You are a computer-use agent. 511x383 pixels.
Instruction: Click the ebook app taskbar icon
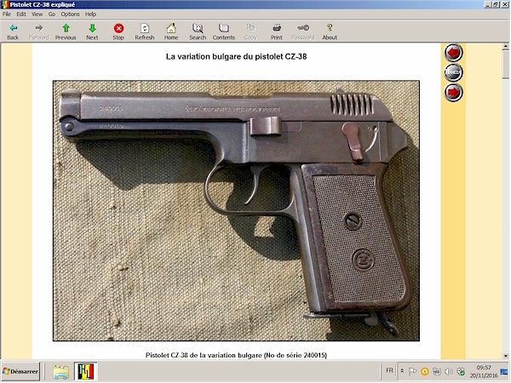point(86,371)
